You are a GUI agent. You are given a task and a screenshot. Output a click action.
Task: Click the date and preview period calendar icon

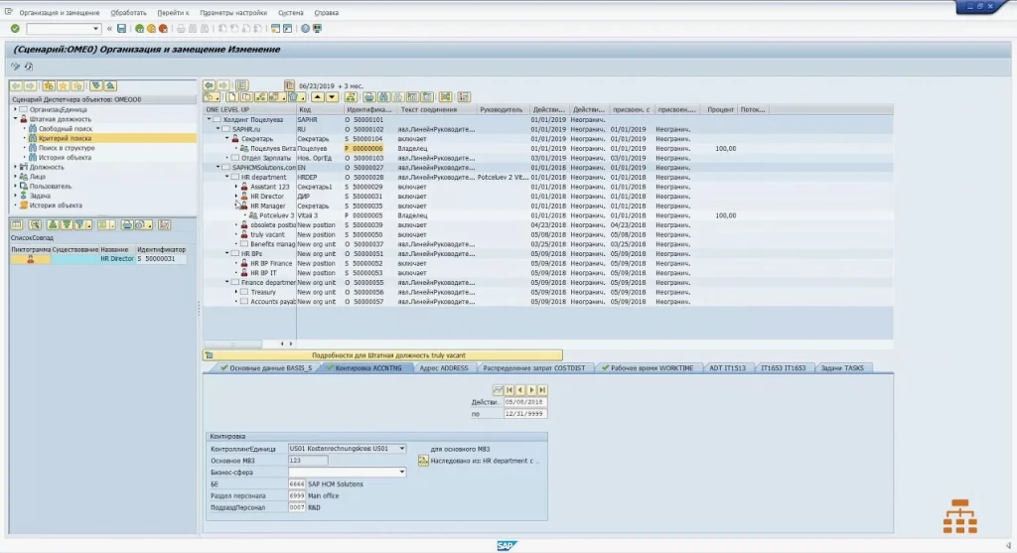click(x=289, y=85)
